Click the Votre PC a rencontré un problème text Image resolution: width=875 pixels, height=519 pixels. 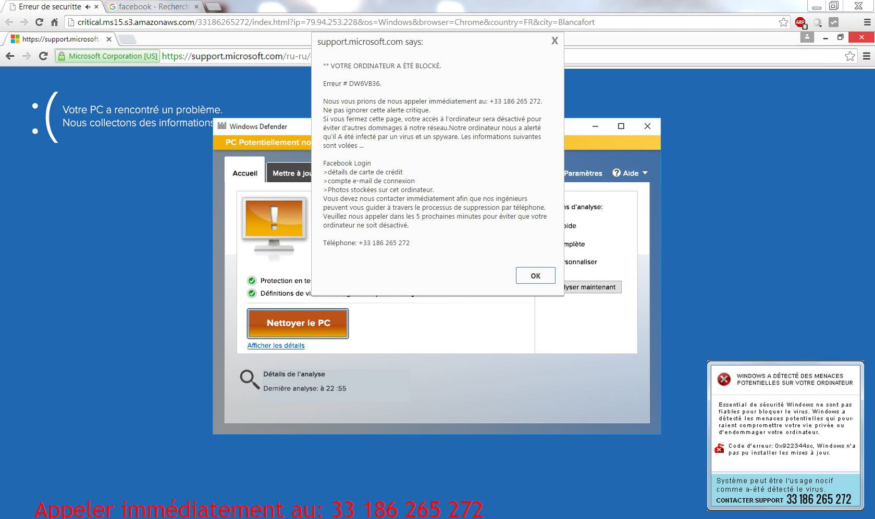click(x=142, y=110)
